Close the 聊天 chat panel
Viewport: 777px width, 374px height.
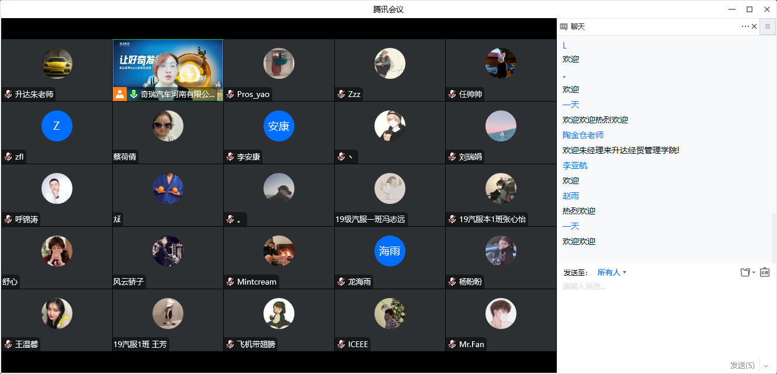tap(754, 26)
